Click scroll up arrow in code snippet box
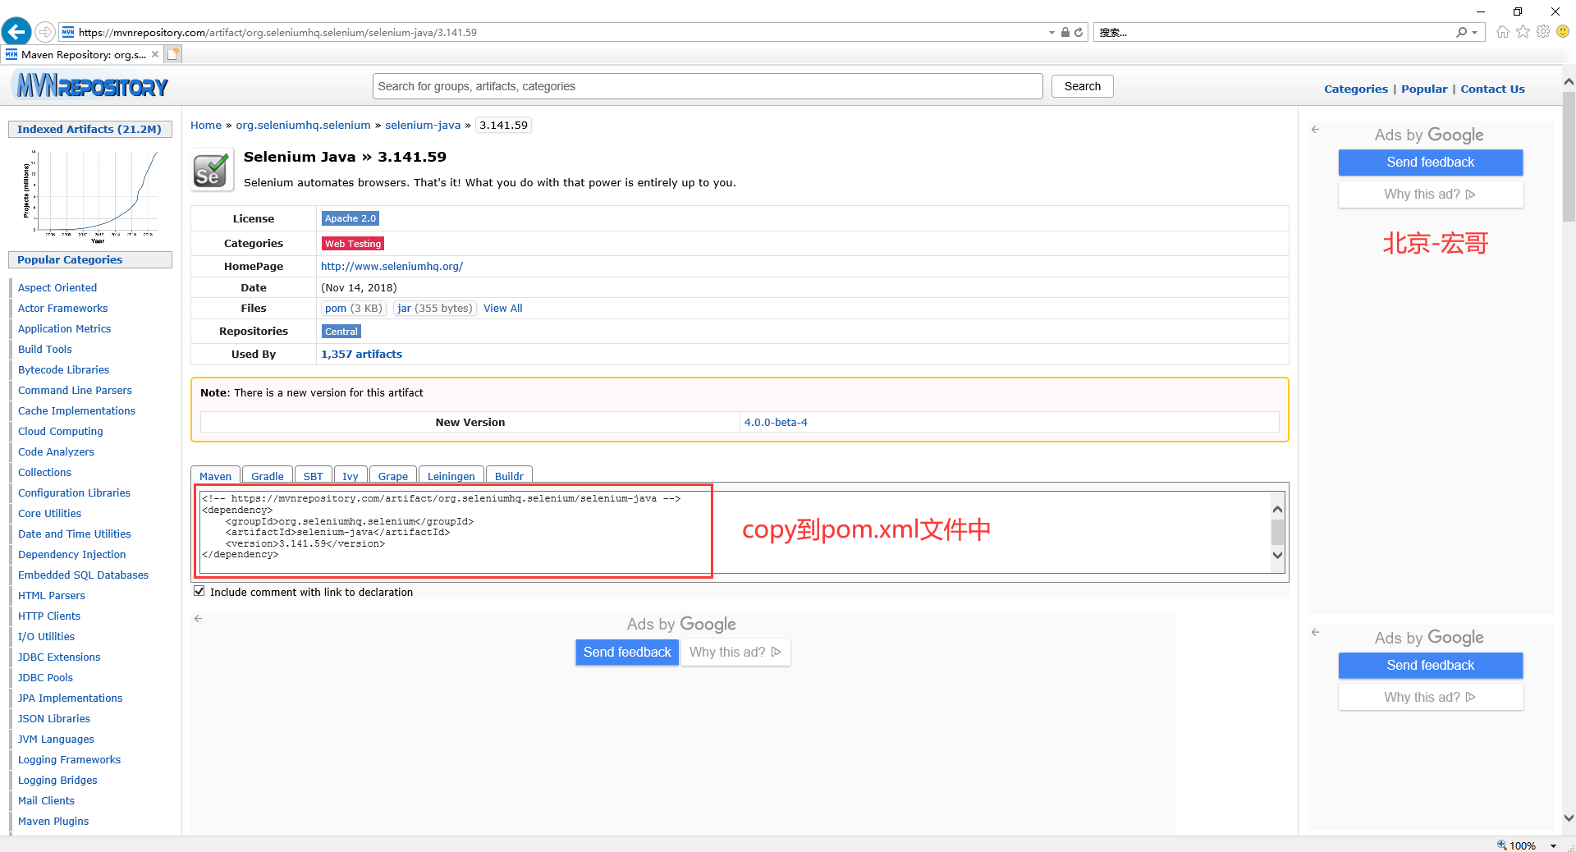 [x=1277, y=509]
